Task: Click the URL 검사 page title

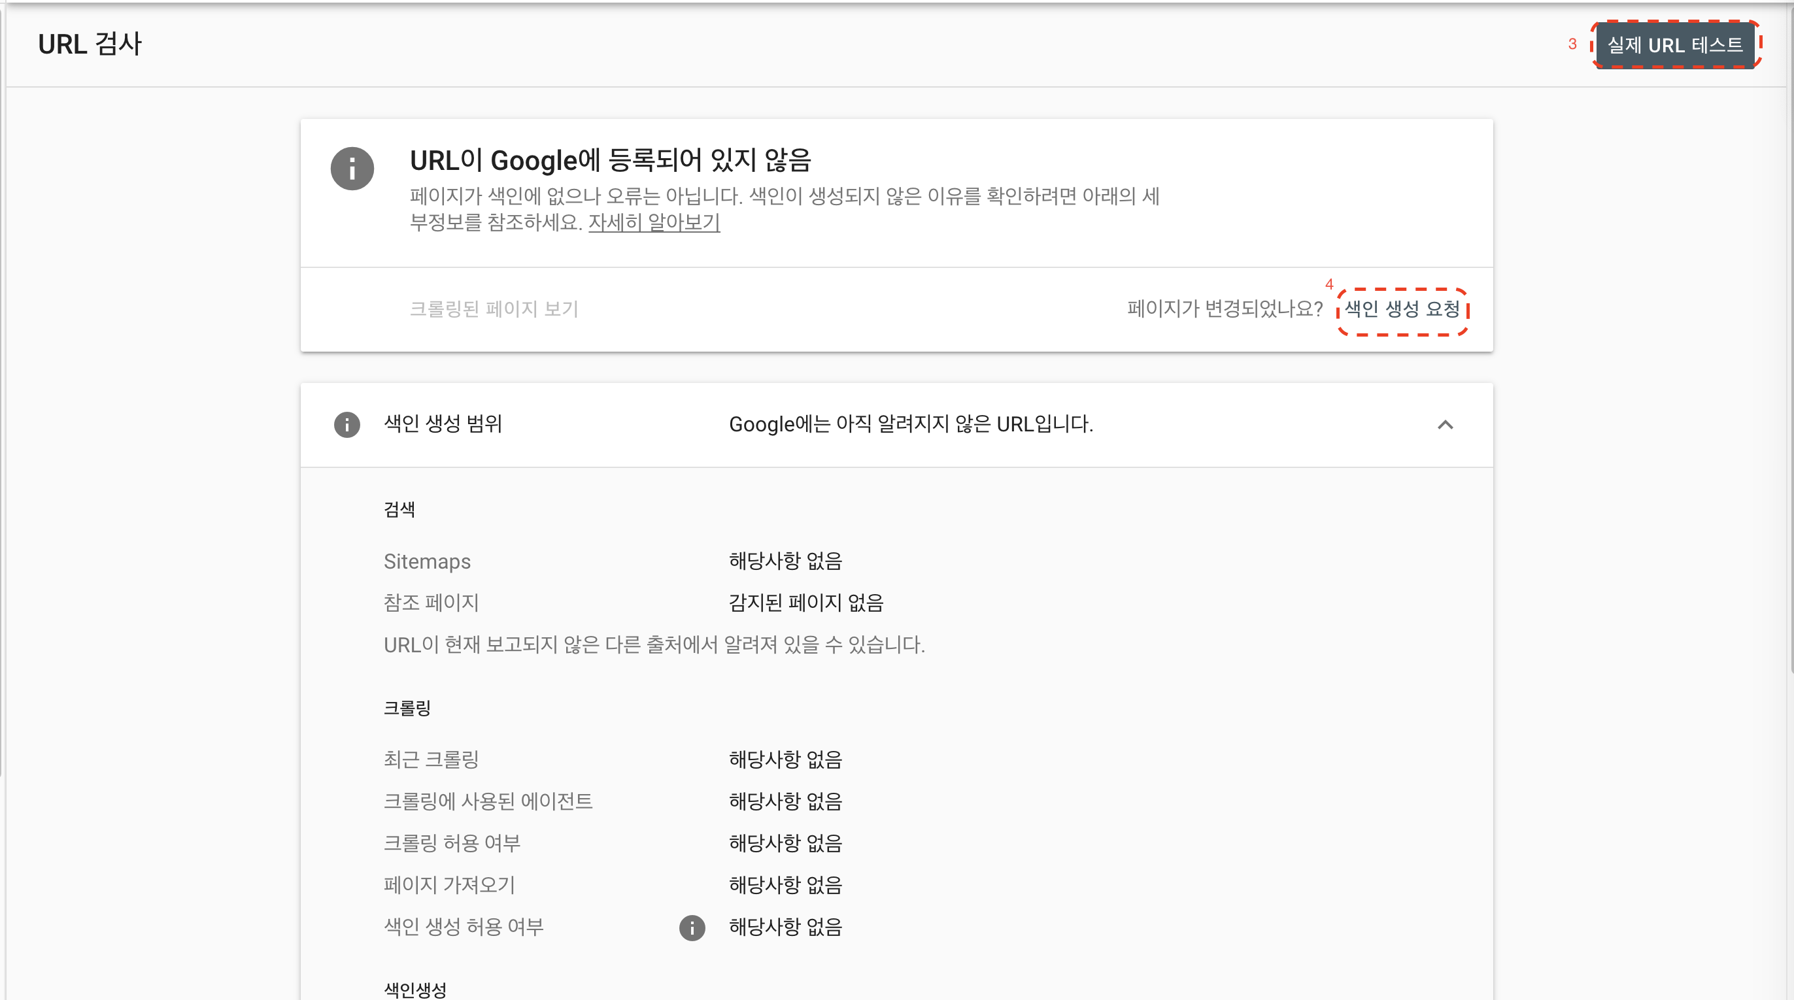Action: [89, 44]
